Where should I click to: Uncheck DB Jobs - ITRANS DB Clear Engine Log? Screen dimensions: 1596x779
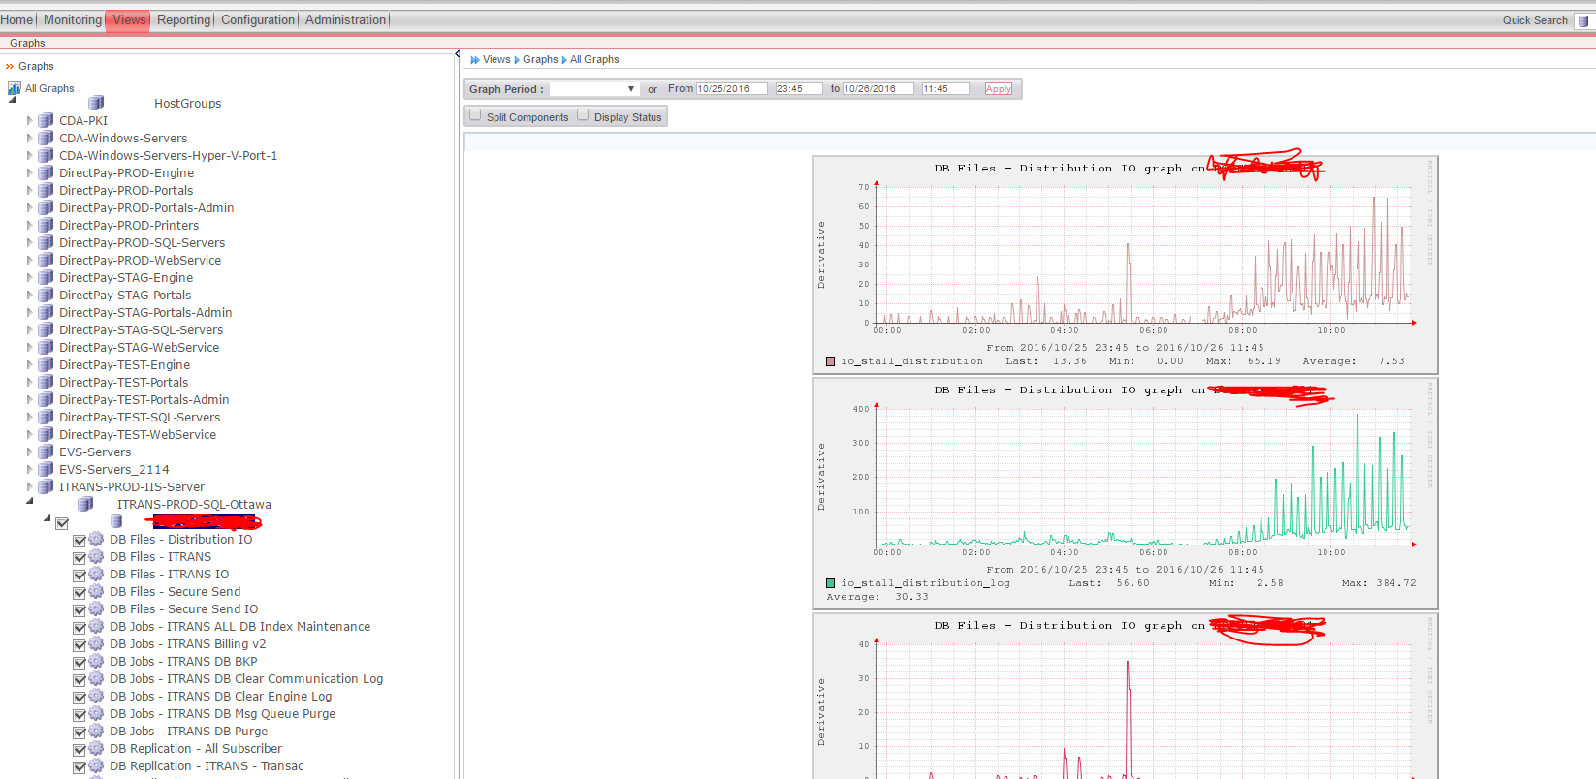[80, 698]
